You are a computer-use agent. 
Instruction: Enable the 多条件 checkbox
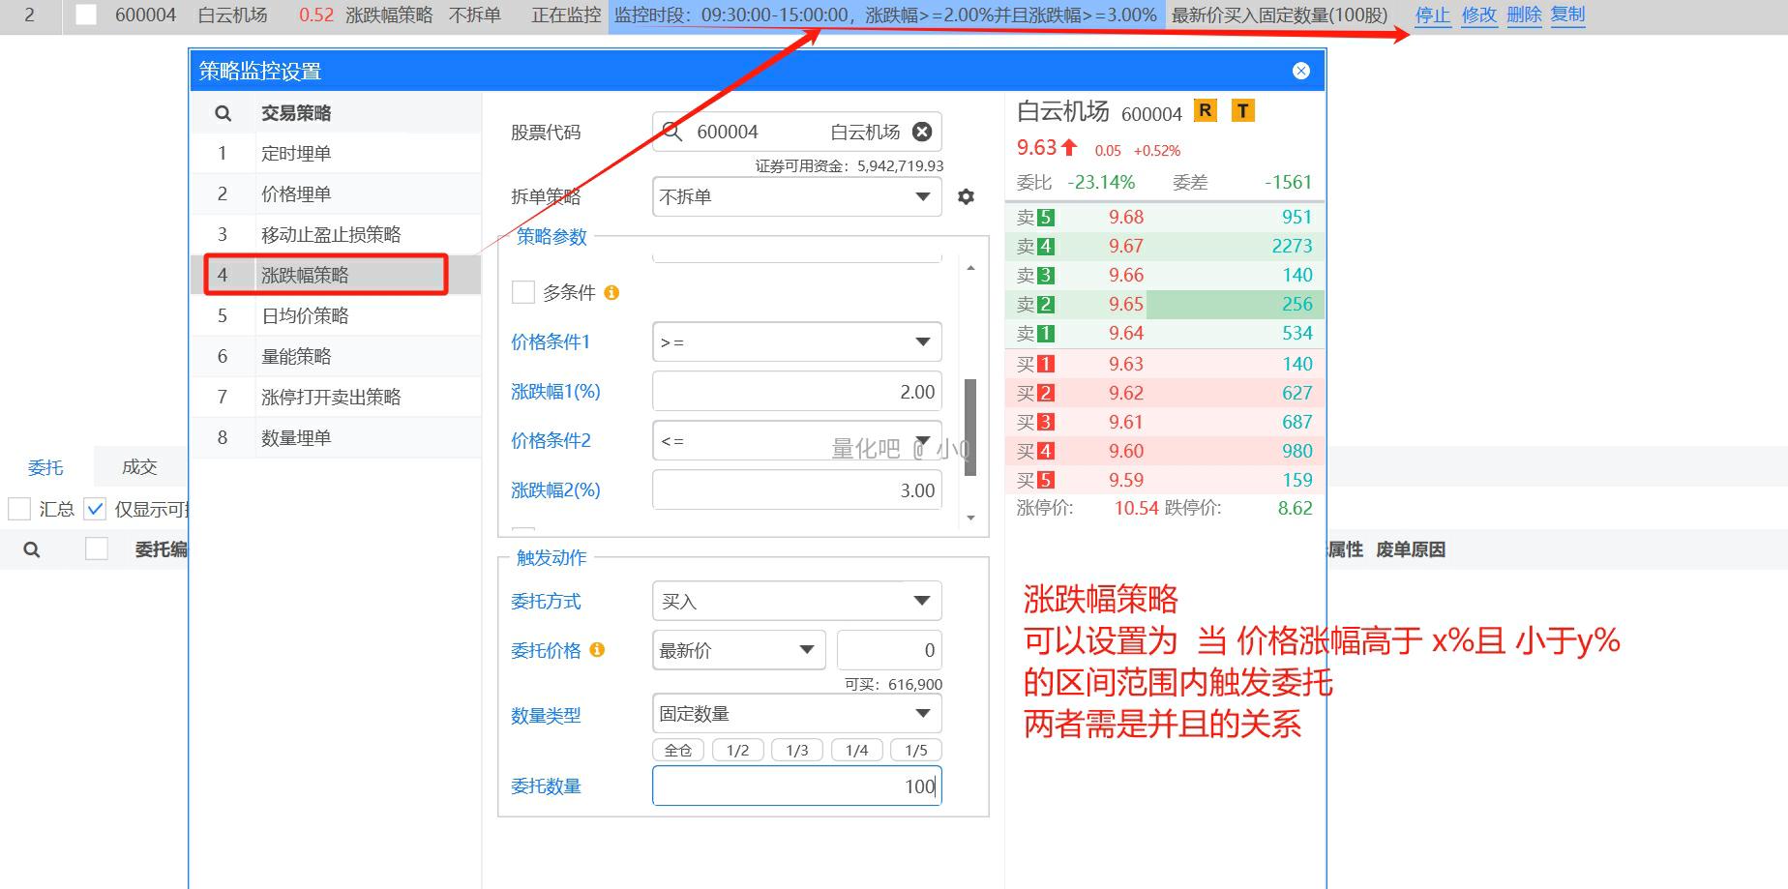click(x=523, y=292)
